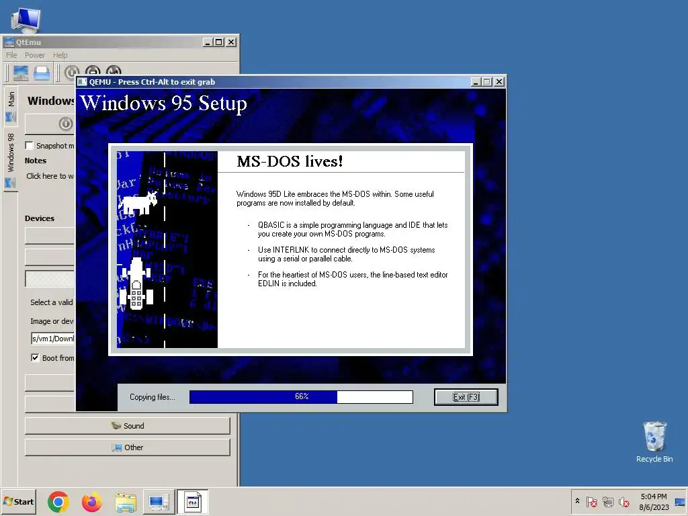688x516 pixels.
Task: Toggle the Snapshot mode checkbox
Action: click(x=30, y=145)
